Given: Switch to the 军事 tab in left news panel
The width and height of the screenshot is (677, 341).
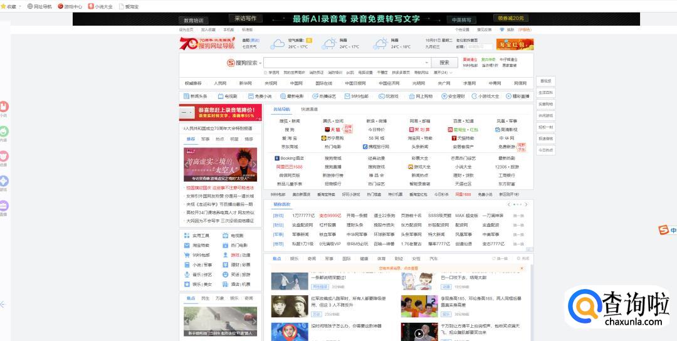Looking at the screenshot, I should [x=205, y=139].
